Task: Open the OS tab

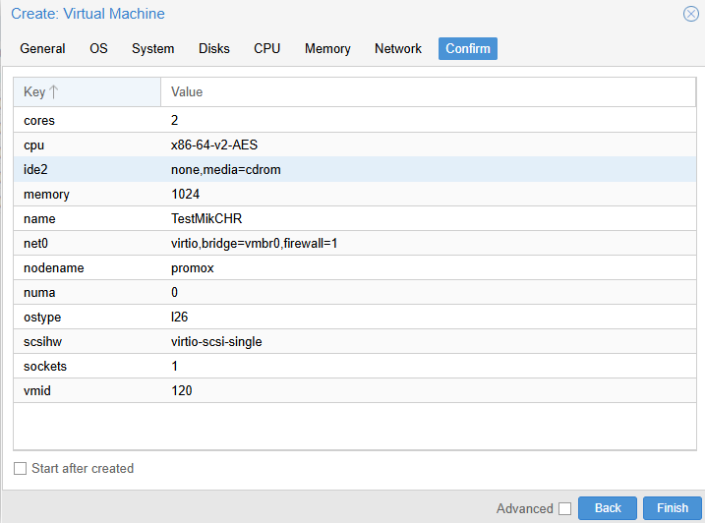Action: (x=98, y=48)
